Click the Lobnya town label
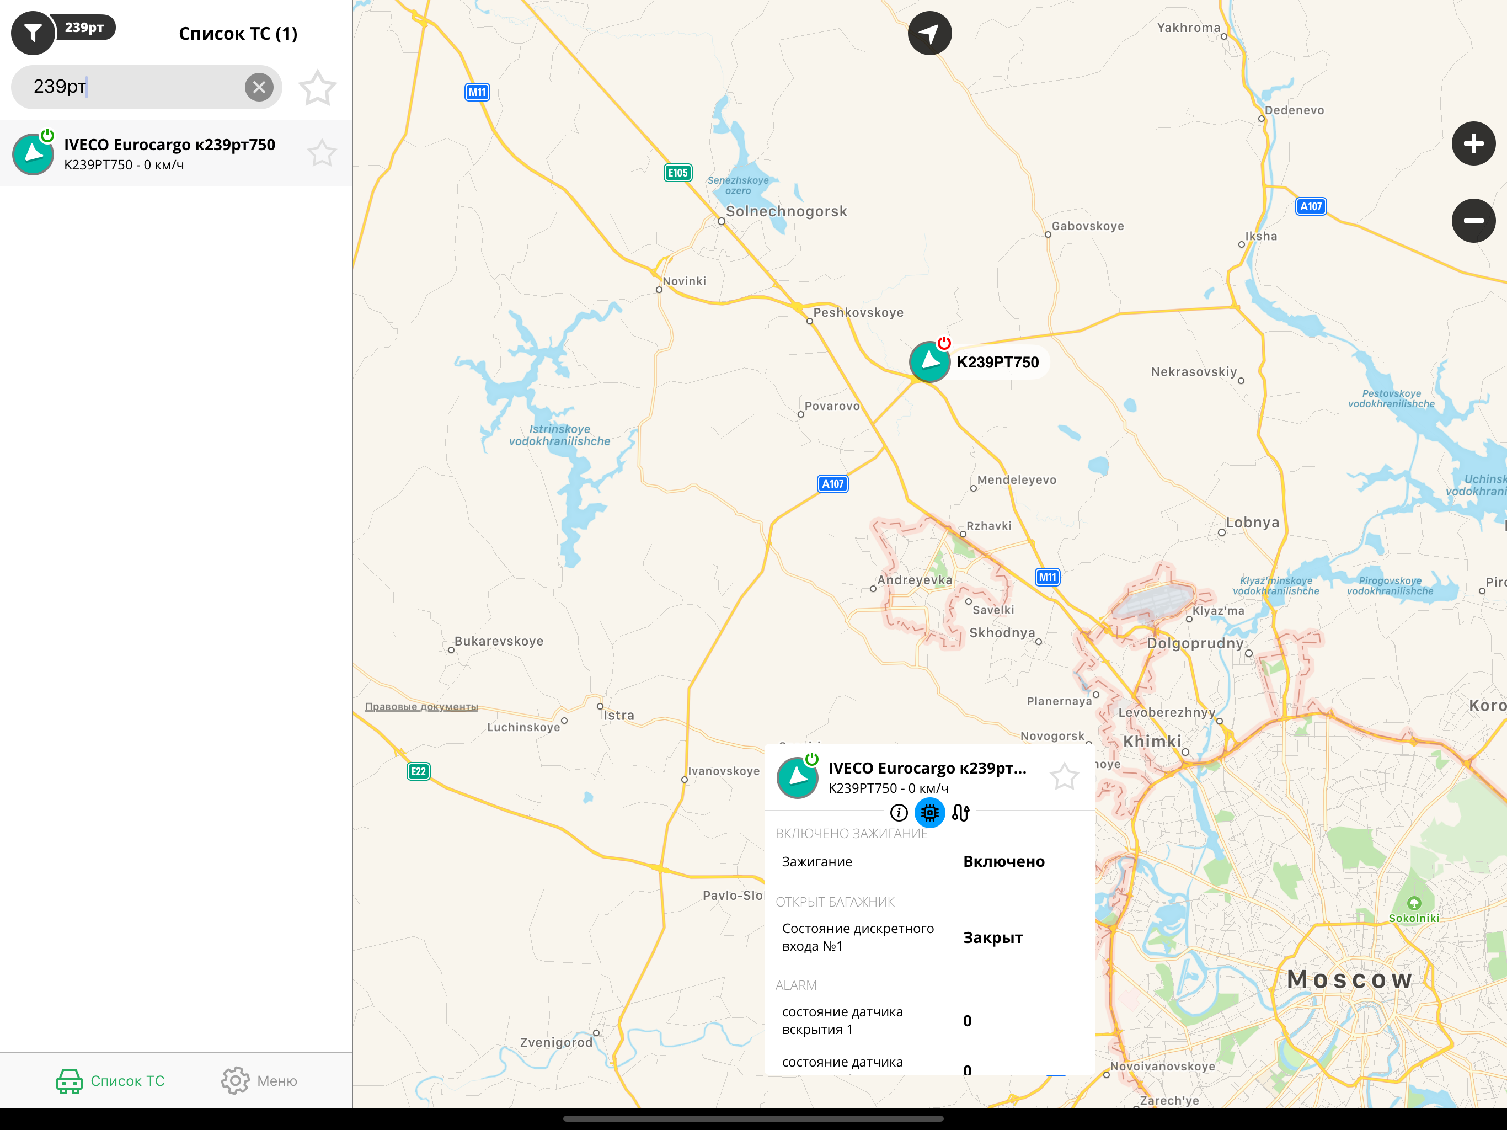Screen dimensions: 1507x1130 (x=1252, y=522)
